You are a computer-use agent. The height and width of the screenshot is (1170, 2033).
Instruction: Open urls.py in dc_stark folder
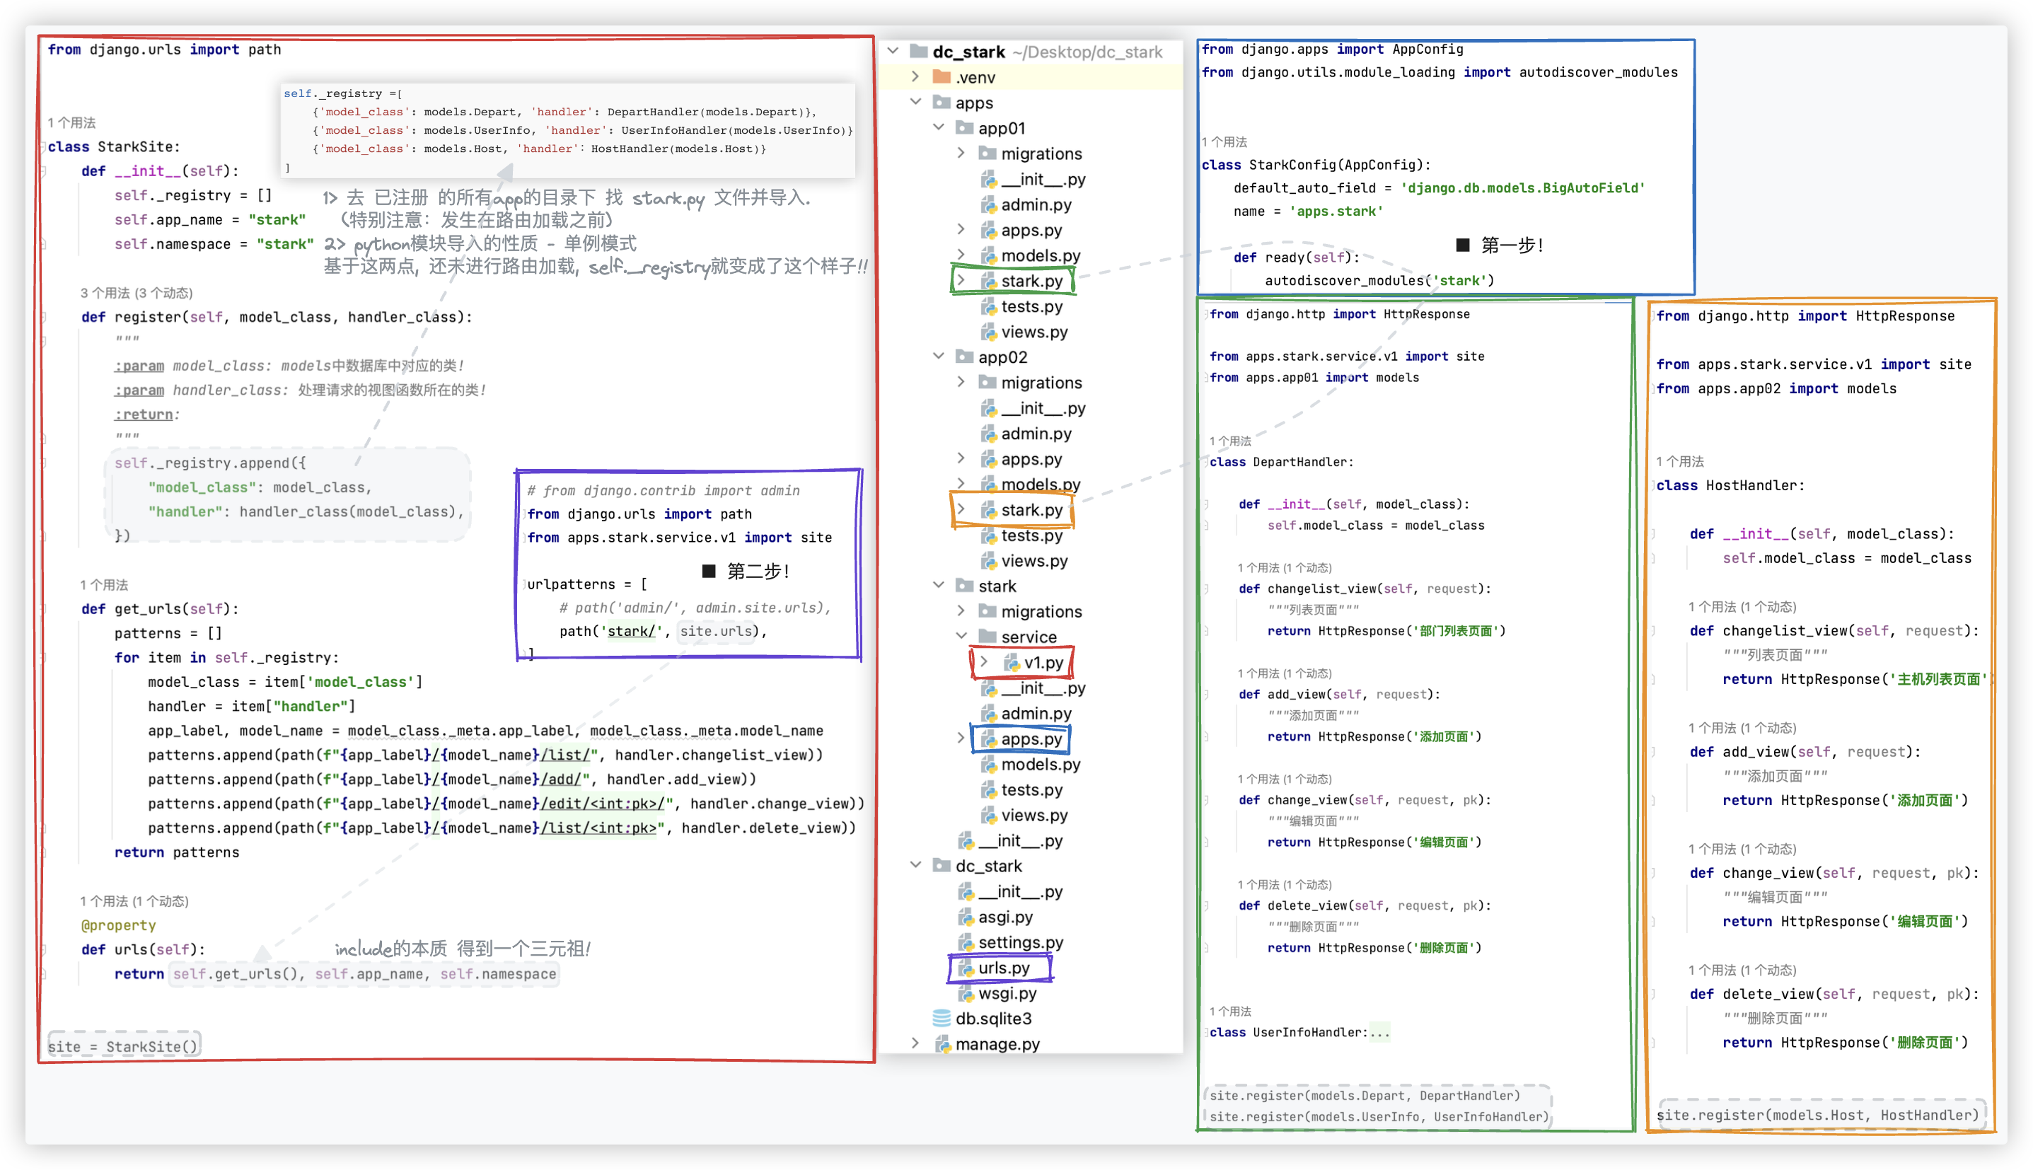[1002, 969]
